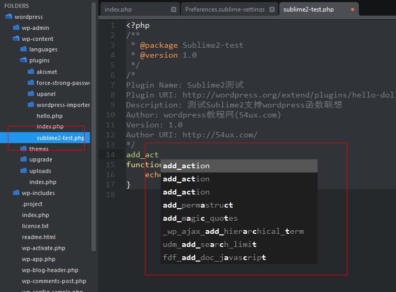Image resolution: width=396 pixels, height=292 pixels.
Task: Open hello.php in the sidebar
Action: click(x=49, y=116)
